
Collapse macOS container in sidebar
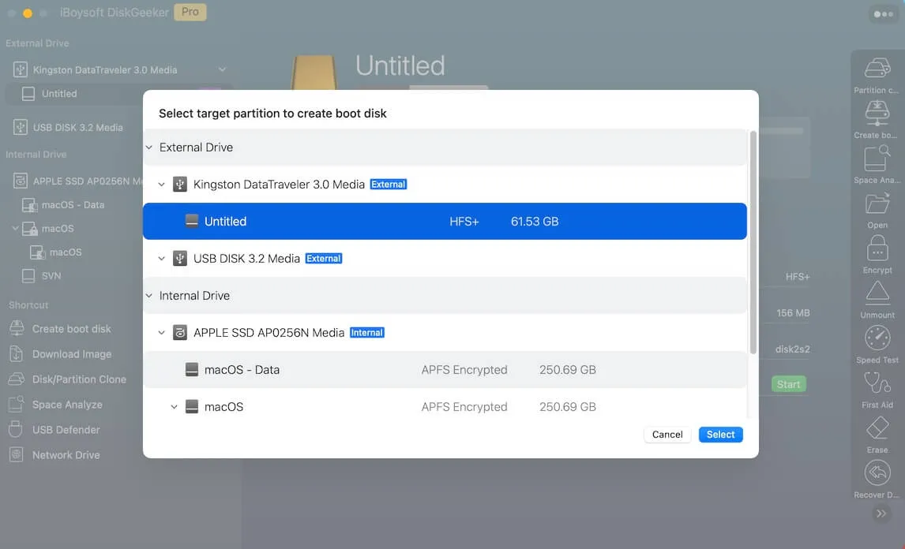pos(15,229)
